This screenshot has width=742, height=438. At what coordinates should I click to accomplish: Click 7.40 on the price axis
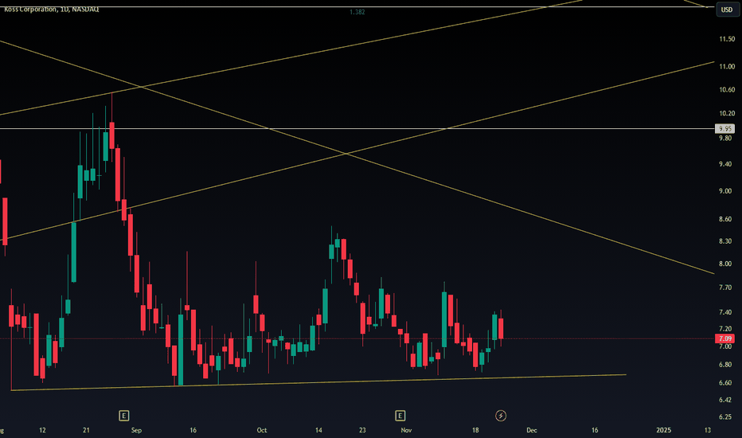click(x=725, y=312)
